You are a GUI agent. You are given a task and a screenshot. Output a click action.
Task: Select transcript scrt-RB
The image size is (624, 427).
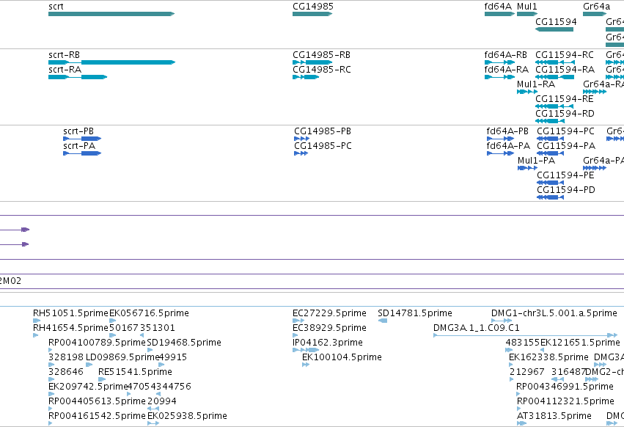click(x=112, y=62)
